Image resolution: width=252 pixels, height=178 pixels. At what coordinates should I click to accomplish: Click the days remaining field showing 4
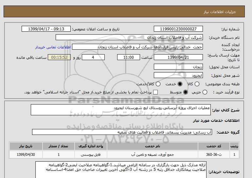click(93, 57)
